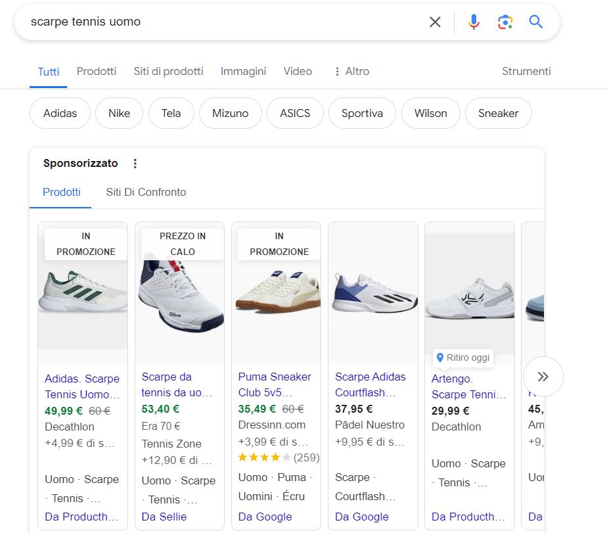Open Puma Sneaker Club 5v5 product link
This screenshot has width=607, height=533.
pyautogui.click(x=275, y=384)
